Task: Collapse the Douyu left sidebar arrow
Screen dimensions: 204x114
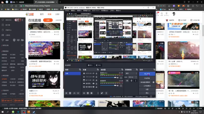Action: click(x=26, y=62)
